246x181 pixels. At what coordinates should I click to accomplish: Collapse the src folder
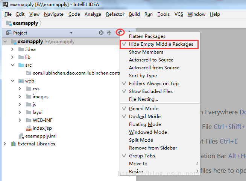pos(13,65)
